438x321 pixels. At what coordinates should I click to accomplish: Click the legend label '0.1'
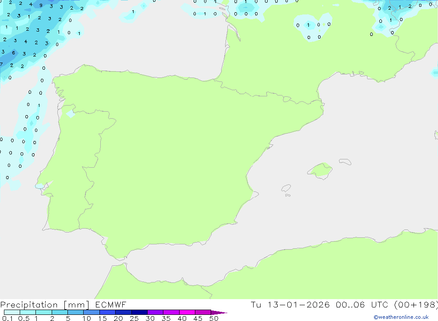tap(7, 318)
